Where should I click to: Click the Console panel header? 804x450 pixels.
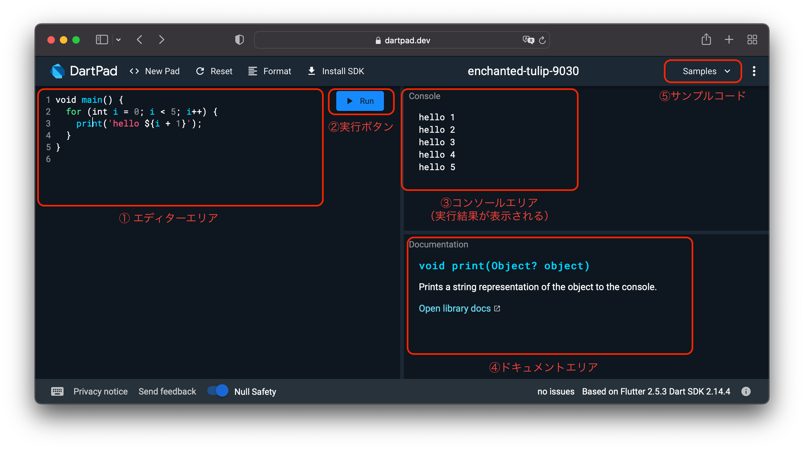coord(424,96)
